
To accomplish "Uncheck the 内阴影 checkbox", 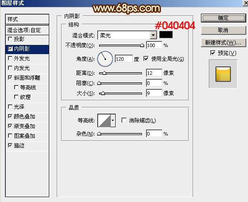I will pos(10,48).
